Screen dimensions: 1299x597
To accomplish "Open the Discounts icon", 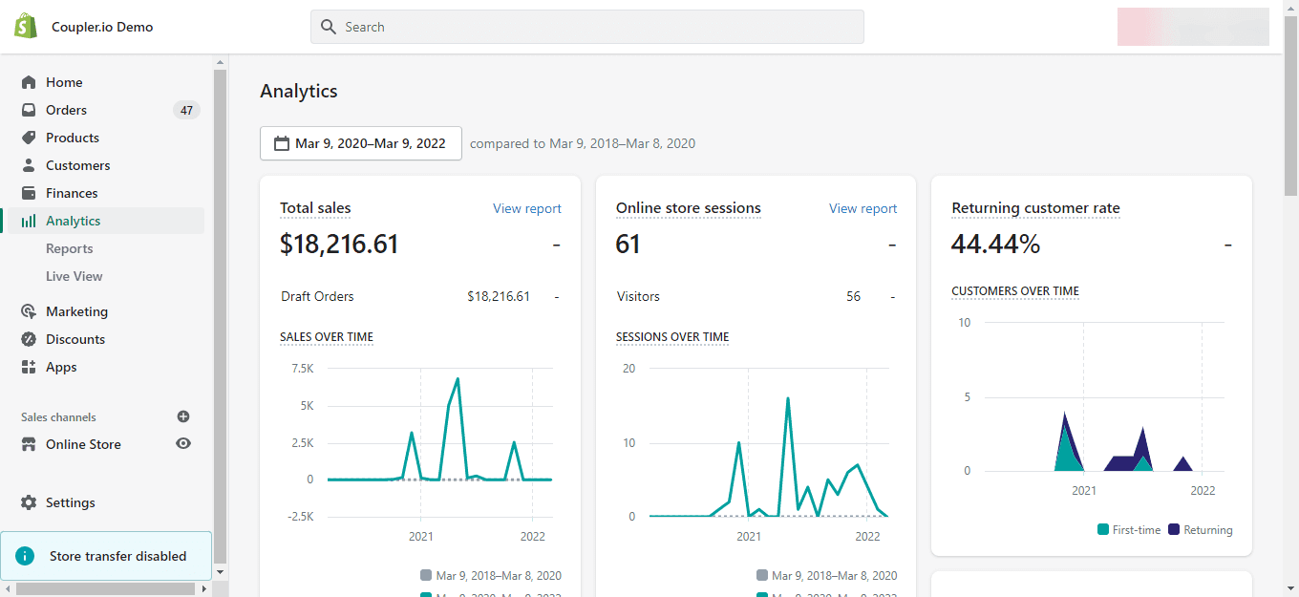I will 28,338.
